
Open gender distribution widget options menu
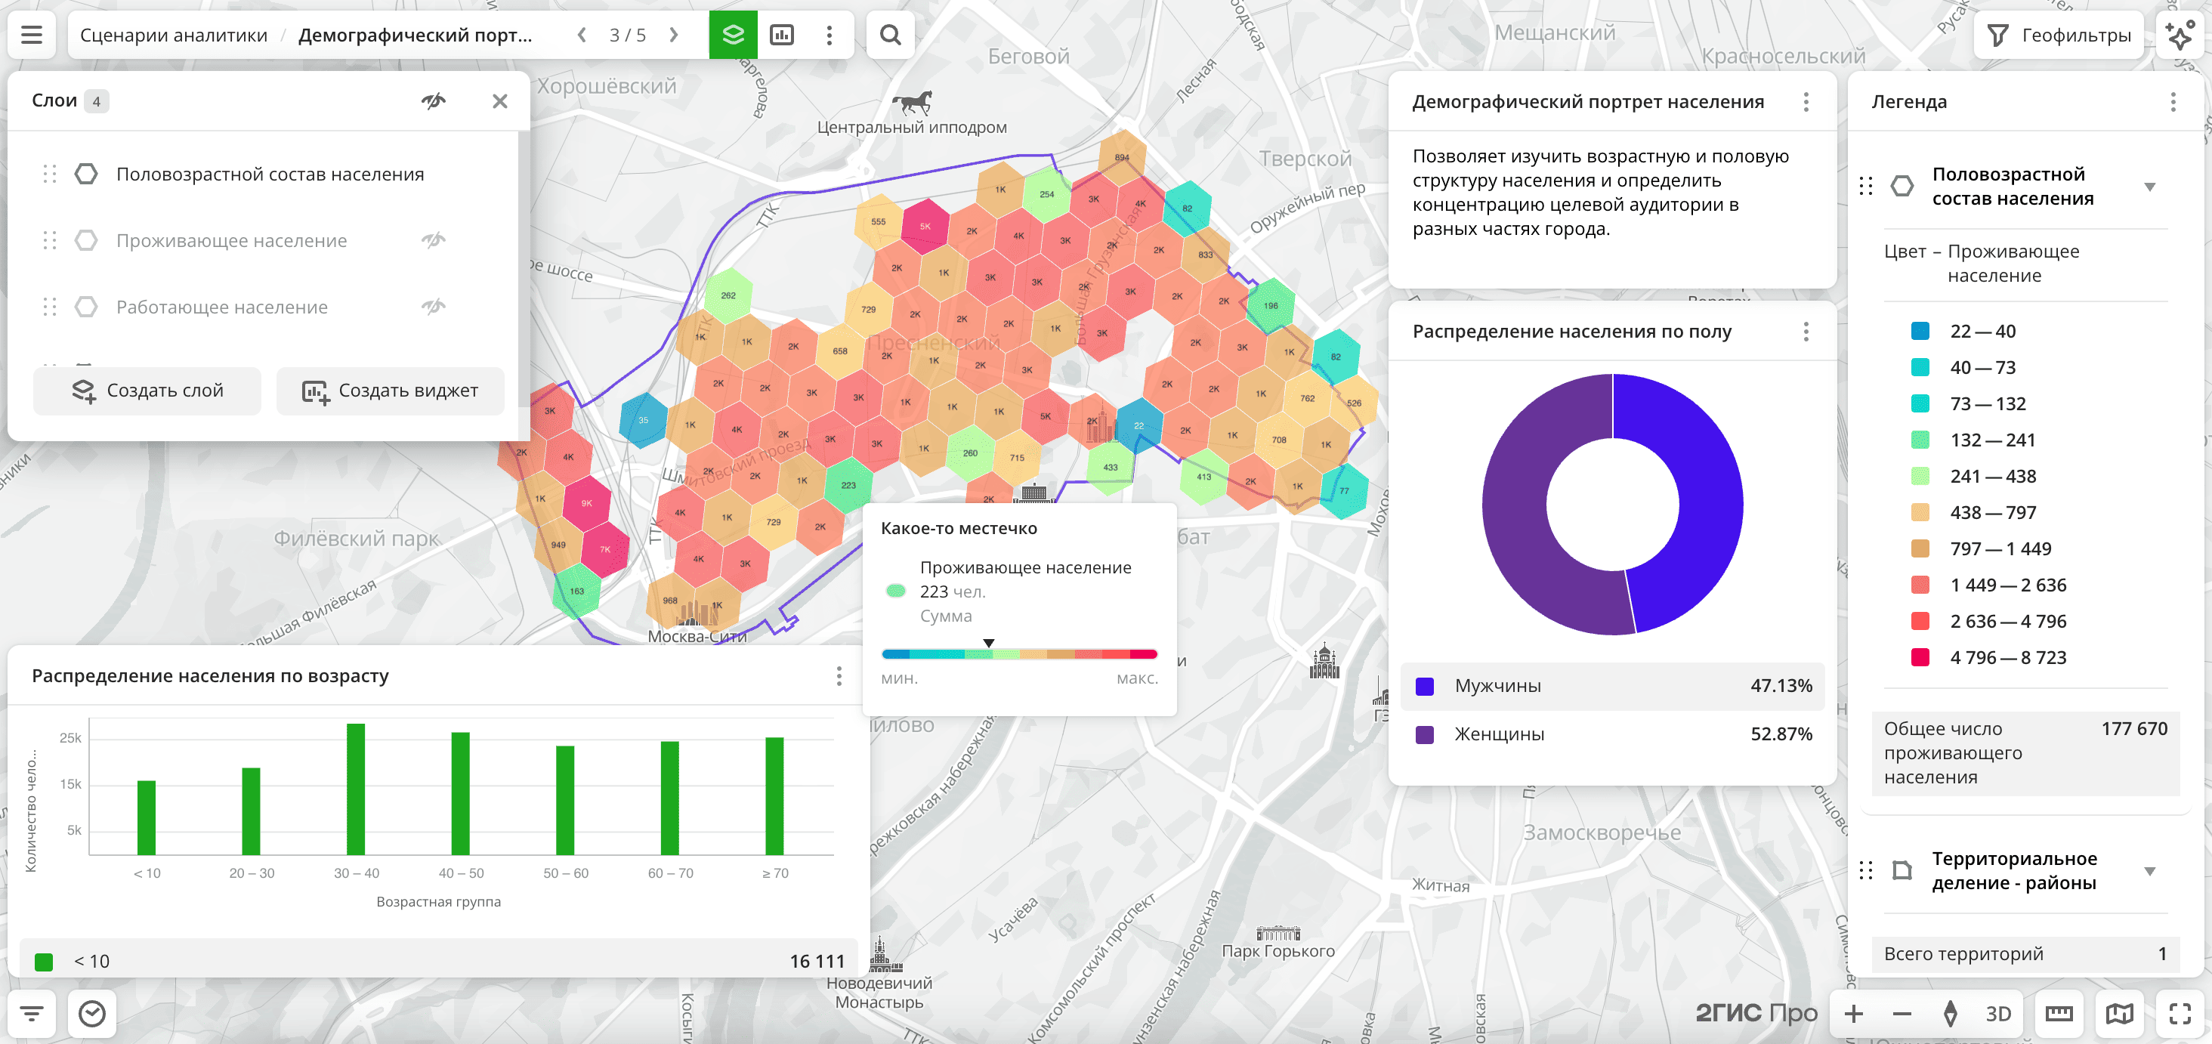[1806, 332]
